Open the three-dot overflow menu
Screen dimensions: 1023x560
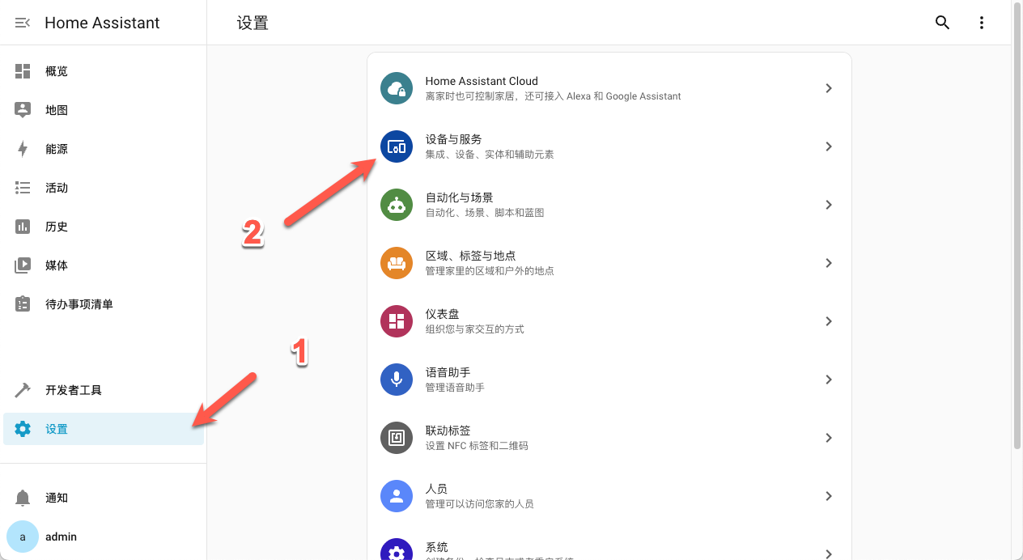tap(981, 22)
